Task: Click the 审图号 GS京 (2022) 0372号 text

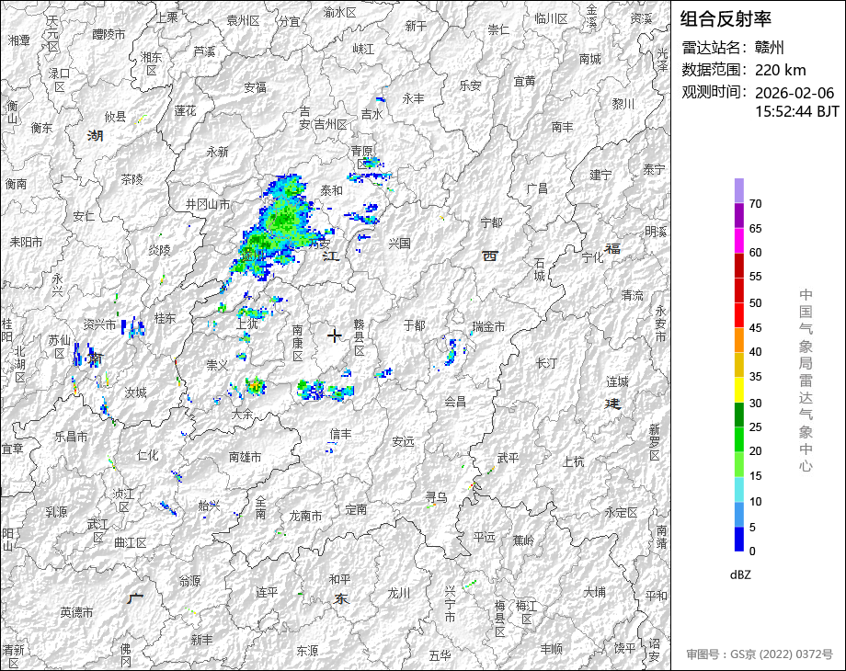Action: point(760,654)
